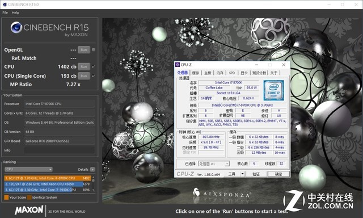Click the Info input field
This screenshot has width=363, height=218.
pos(60,150)
